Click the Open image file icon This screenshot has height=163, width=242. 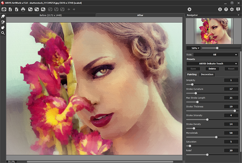pyautogui.click(x=10, y=9)
